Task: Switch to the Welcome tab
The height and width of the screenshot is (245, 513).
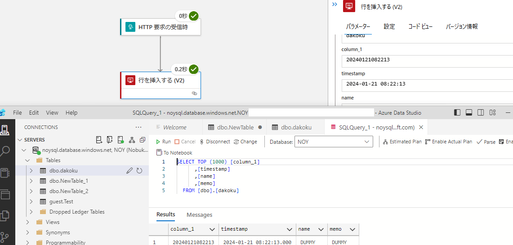Action: (175, 127)
